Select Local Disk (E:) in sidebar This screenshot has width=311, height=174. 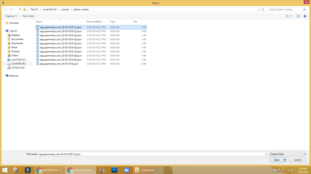point(18,63)
